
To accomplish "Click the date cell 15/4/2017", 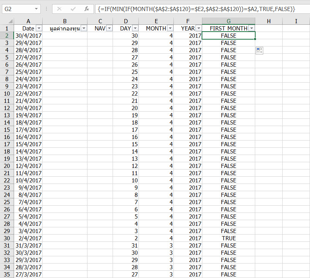I will pos(28,144).
